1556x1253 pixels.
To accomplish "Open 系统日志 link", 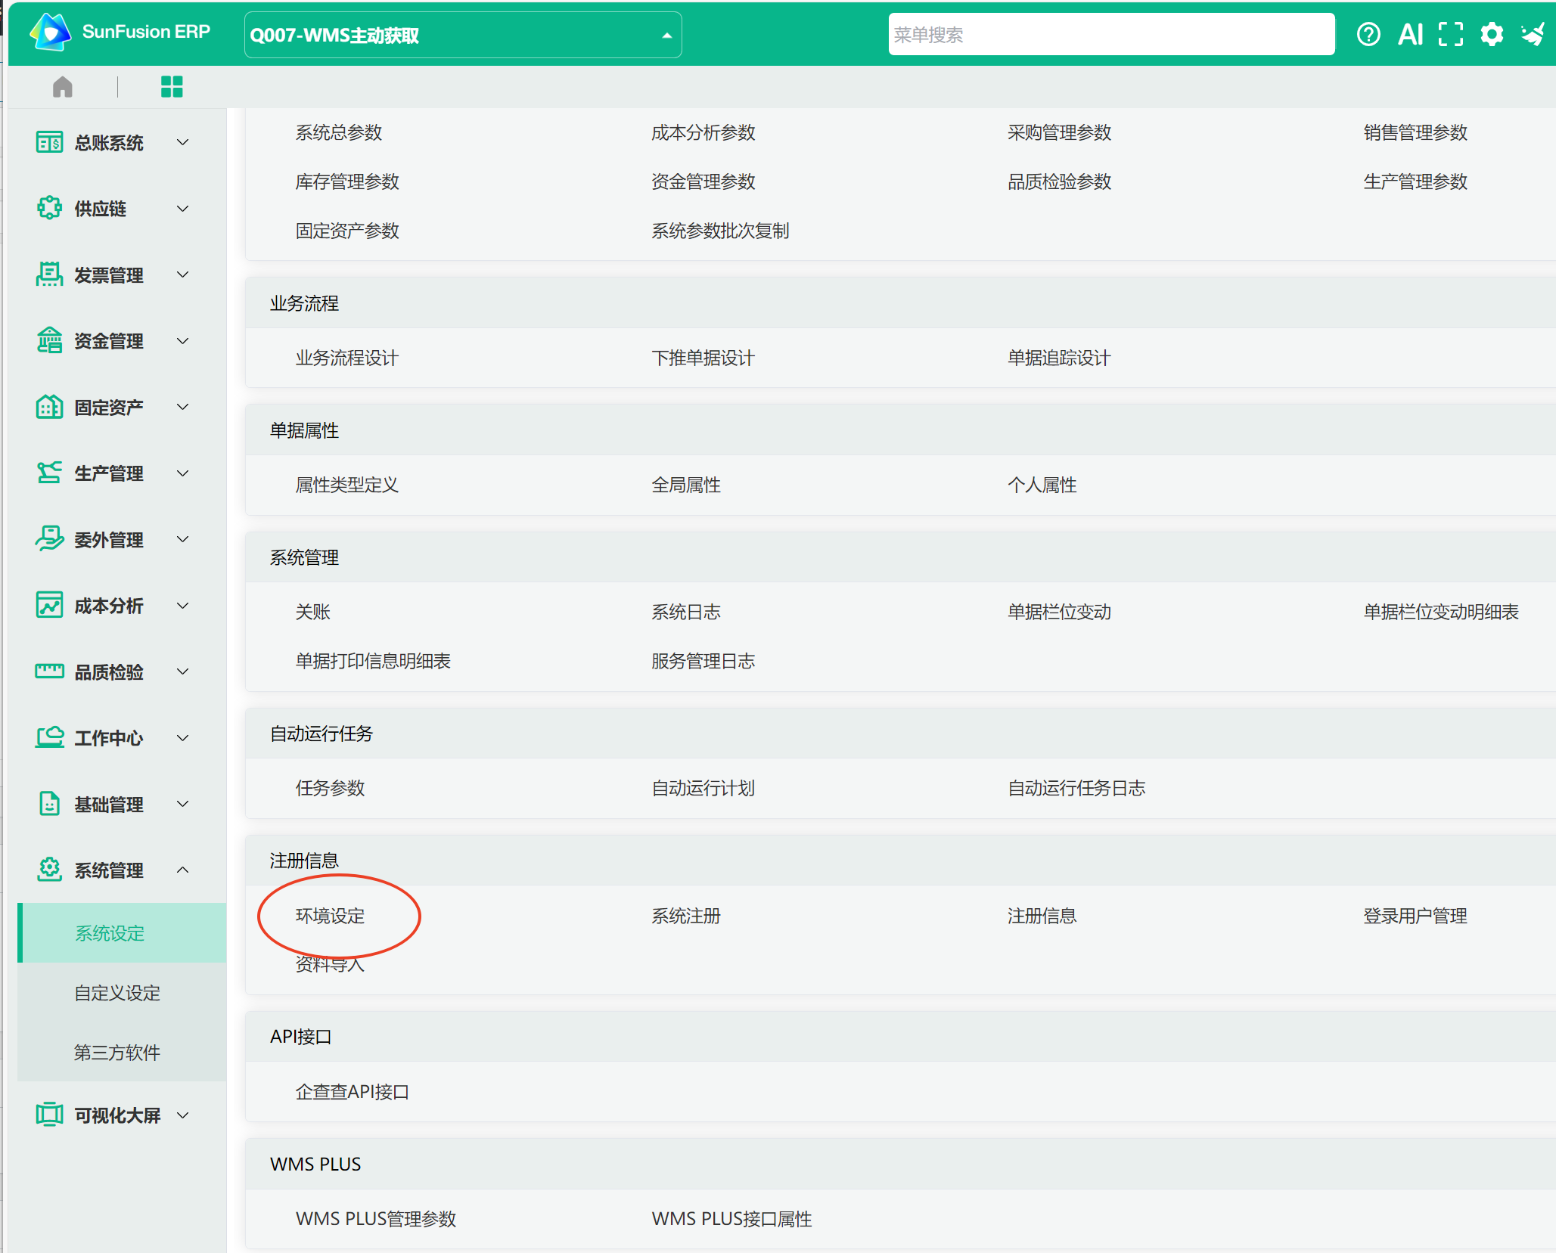I will click(x=686, y=612).
